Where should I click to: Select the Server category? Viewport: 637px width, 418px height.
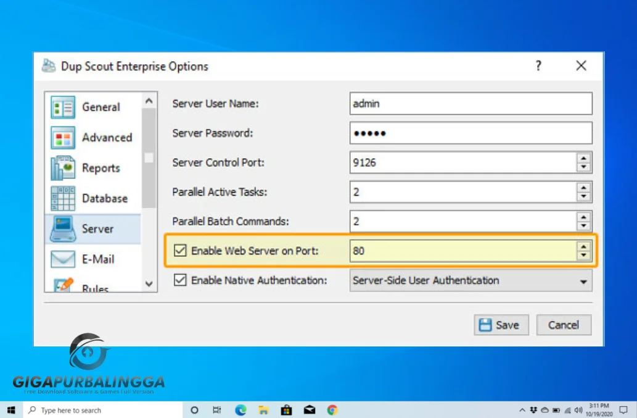click(x=94, y=229)
